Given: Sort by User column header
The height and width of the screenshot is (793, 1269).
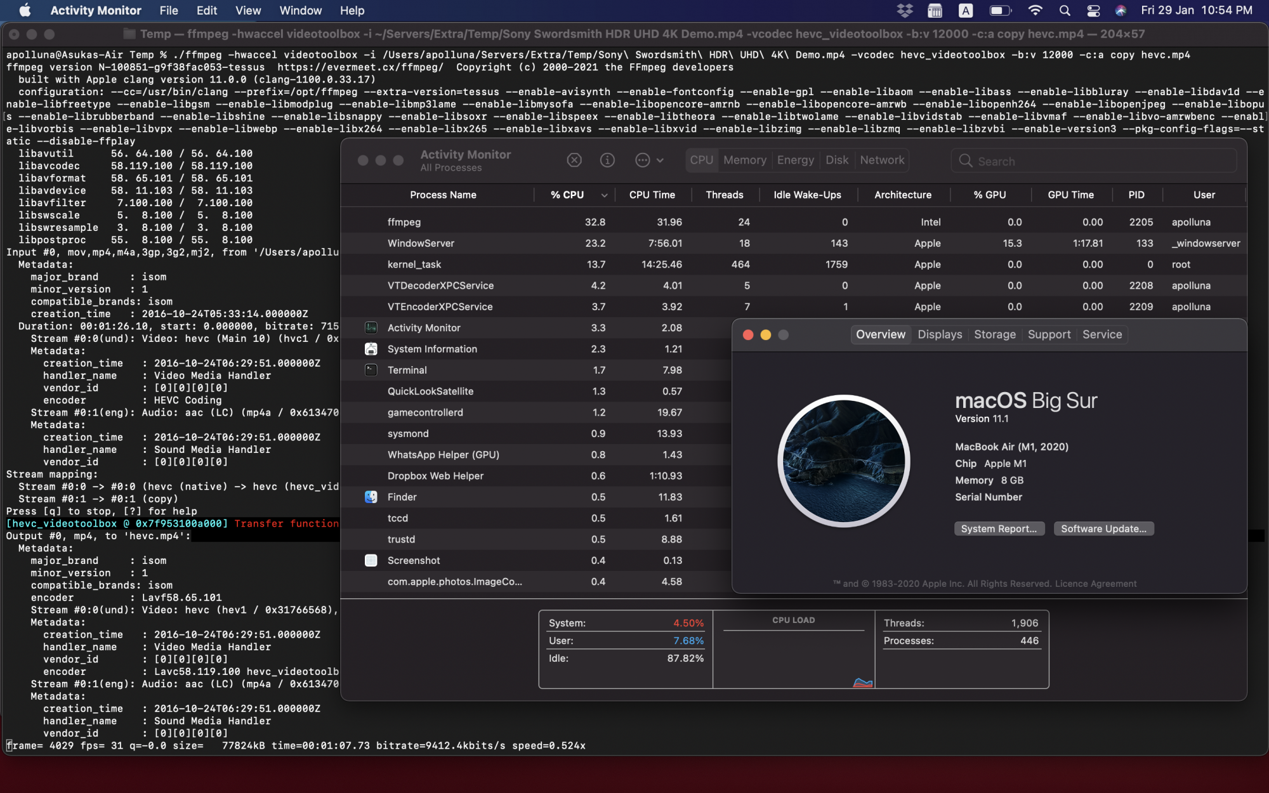Looking at the screenshot, I should pos(1204,195).
